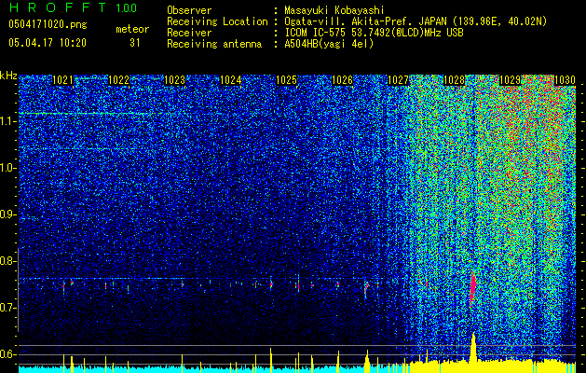
Task: Click the 1024 time marker
Action: click(231, 80)
